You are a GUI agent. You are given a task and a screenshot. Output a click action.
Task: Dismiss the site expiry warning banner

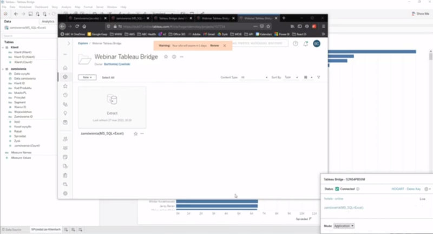click(x=225, y=45)
